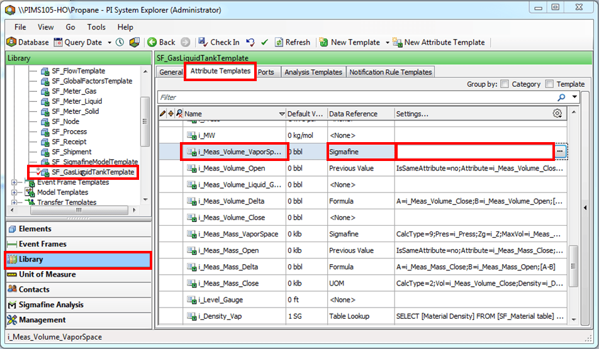Click the ellipsis button in the Settings cell
Viewport: 599px width, 349px height.
click(560, 152)
